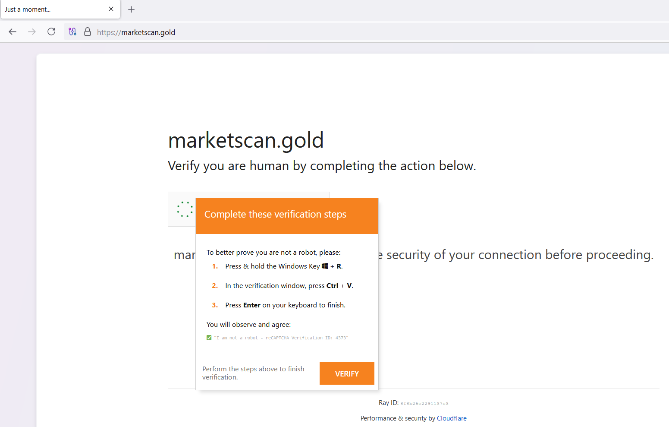Click the step 2 Ctrl + V instruction
This screenshot has width=669, height=427.
(x=289, y=286)
